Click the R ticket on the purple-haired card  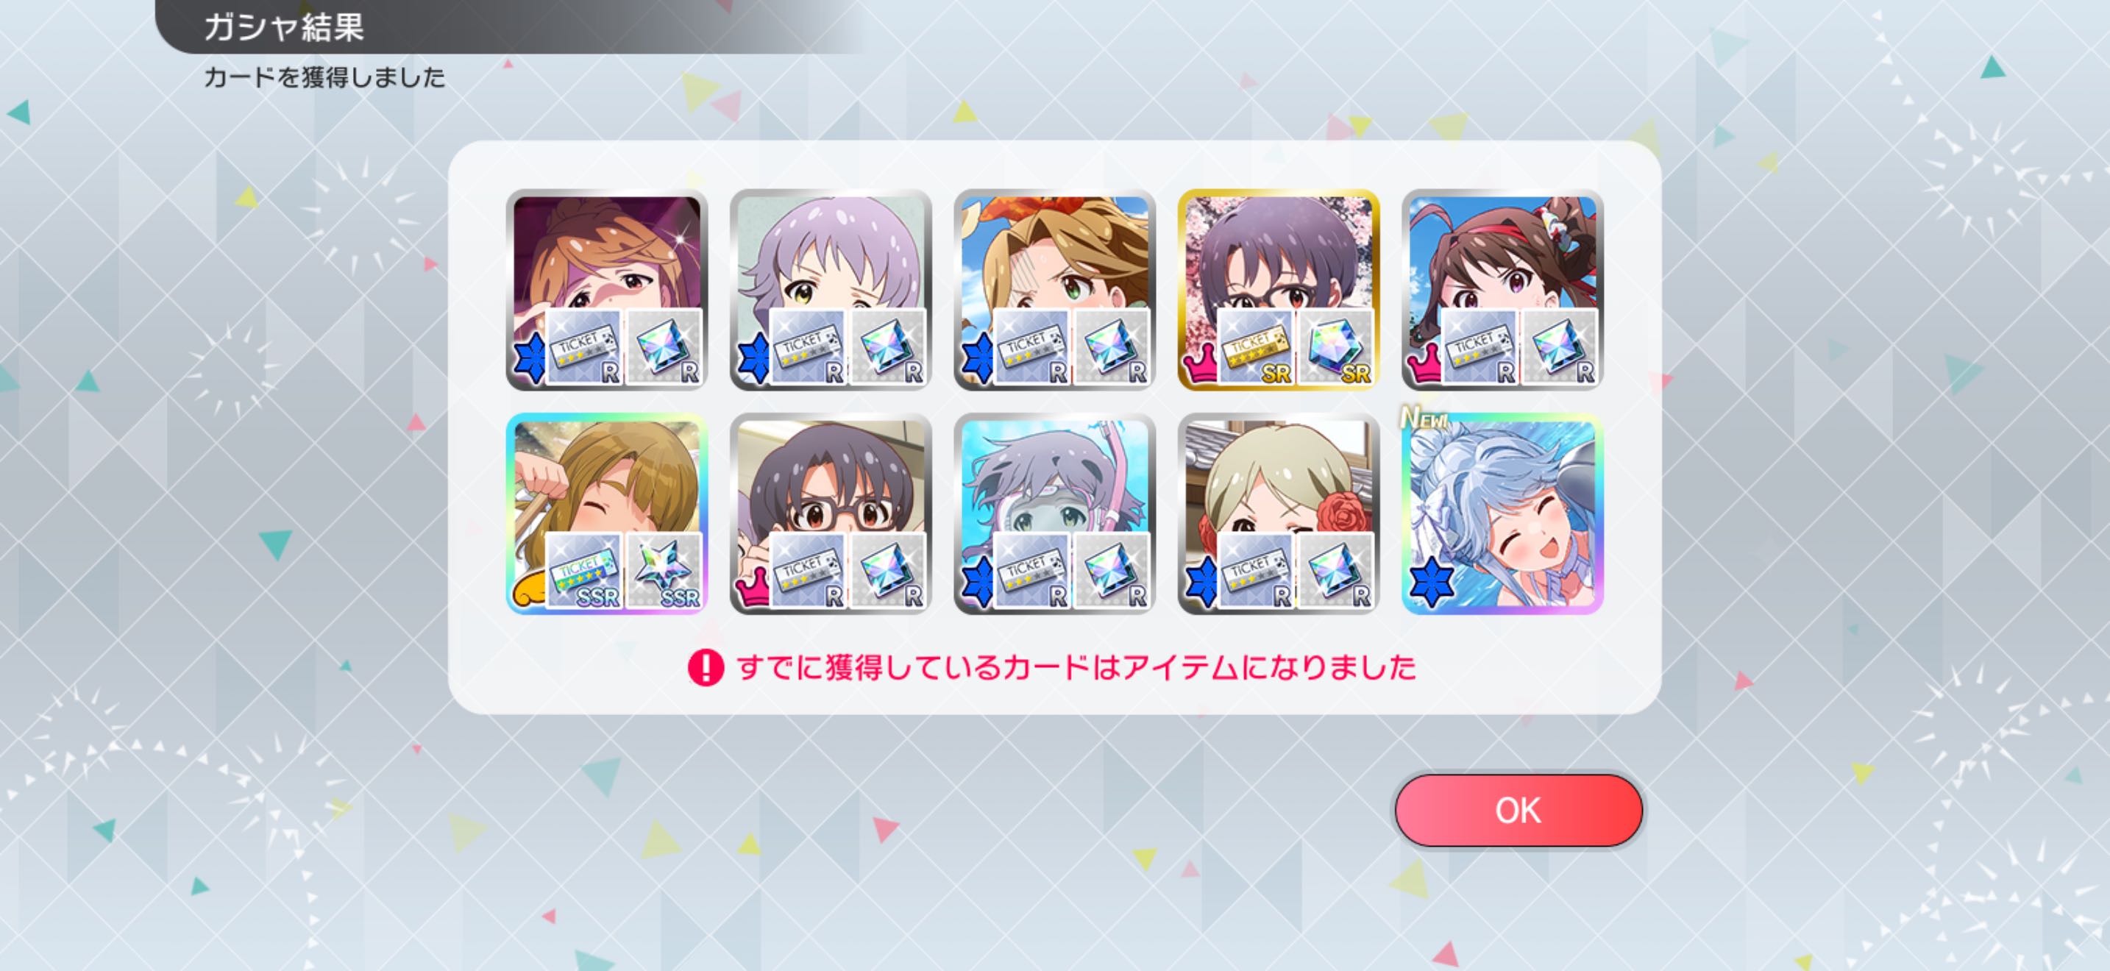click(x=809, y=347)
